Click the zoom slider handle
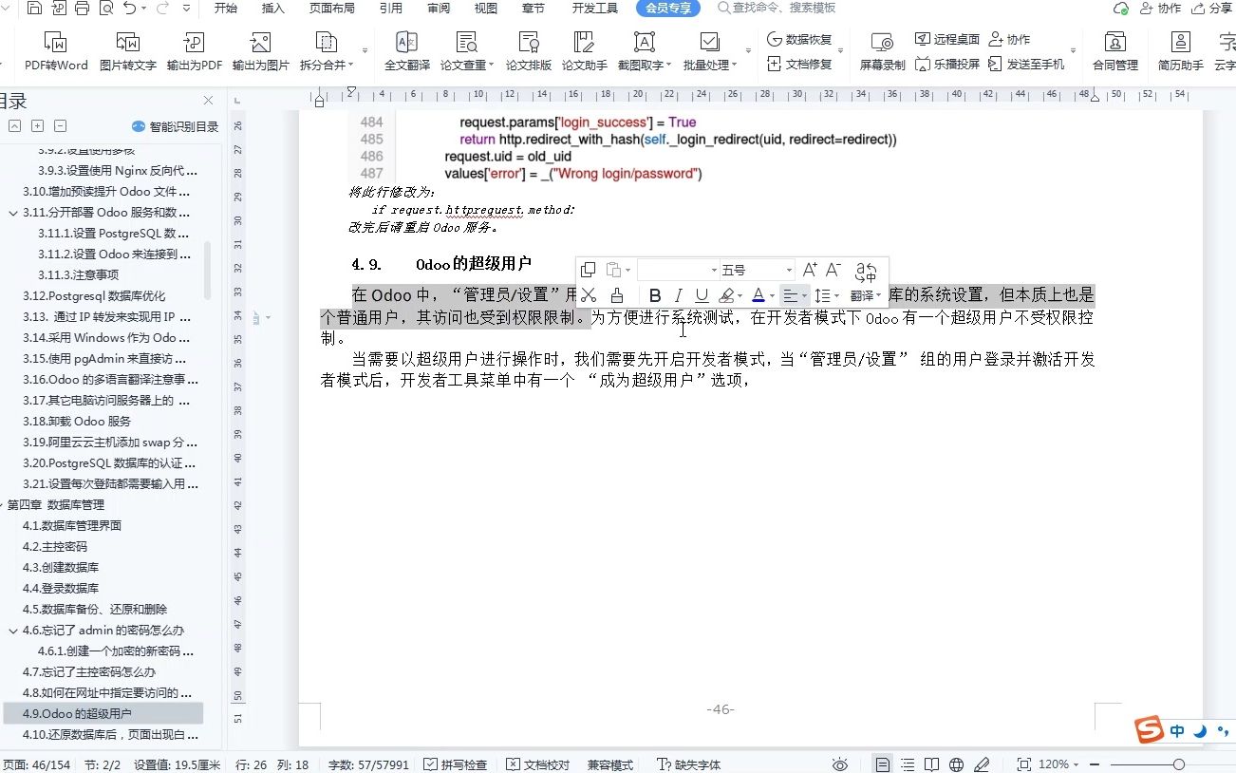 tap(1178, 764)
